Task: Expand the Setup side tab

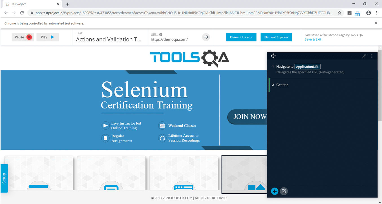Action: pyautogui.click(x=4, y=178)
